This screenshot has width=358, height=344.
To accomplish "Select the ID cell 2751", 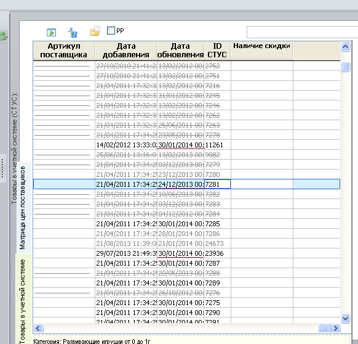I will click(217, 76).
